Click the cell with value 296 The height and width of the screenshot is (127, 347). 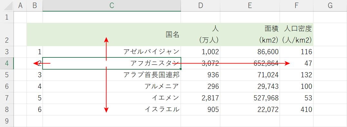[x=201, y=87]
